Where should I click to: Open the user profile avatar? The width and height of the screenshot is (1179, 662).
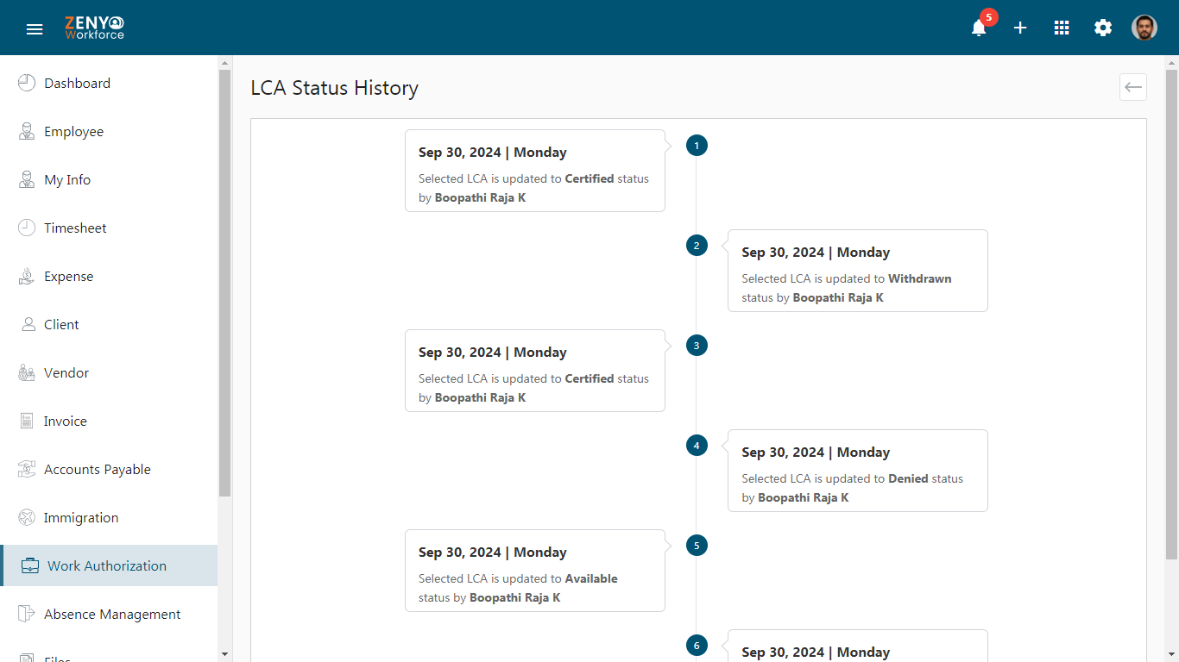[x=1144, y=28]
